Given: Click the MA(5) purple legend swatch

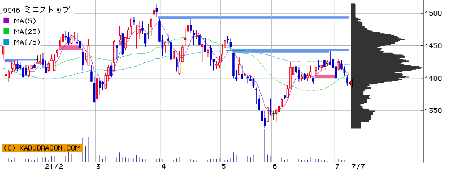Looking at the screenshot, I should pyautogui.click(x=7, y=21).
